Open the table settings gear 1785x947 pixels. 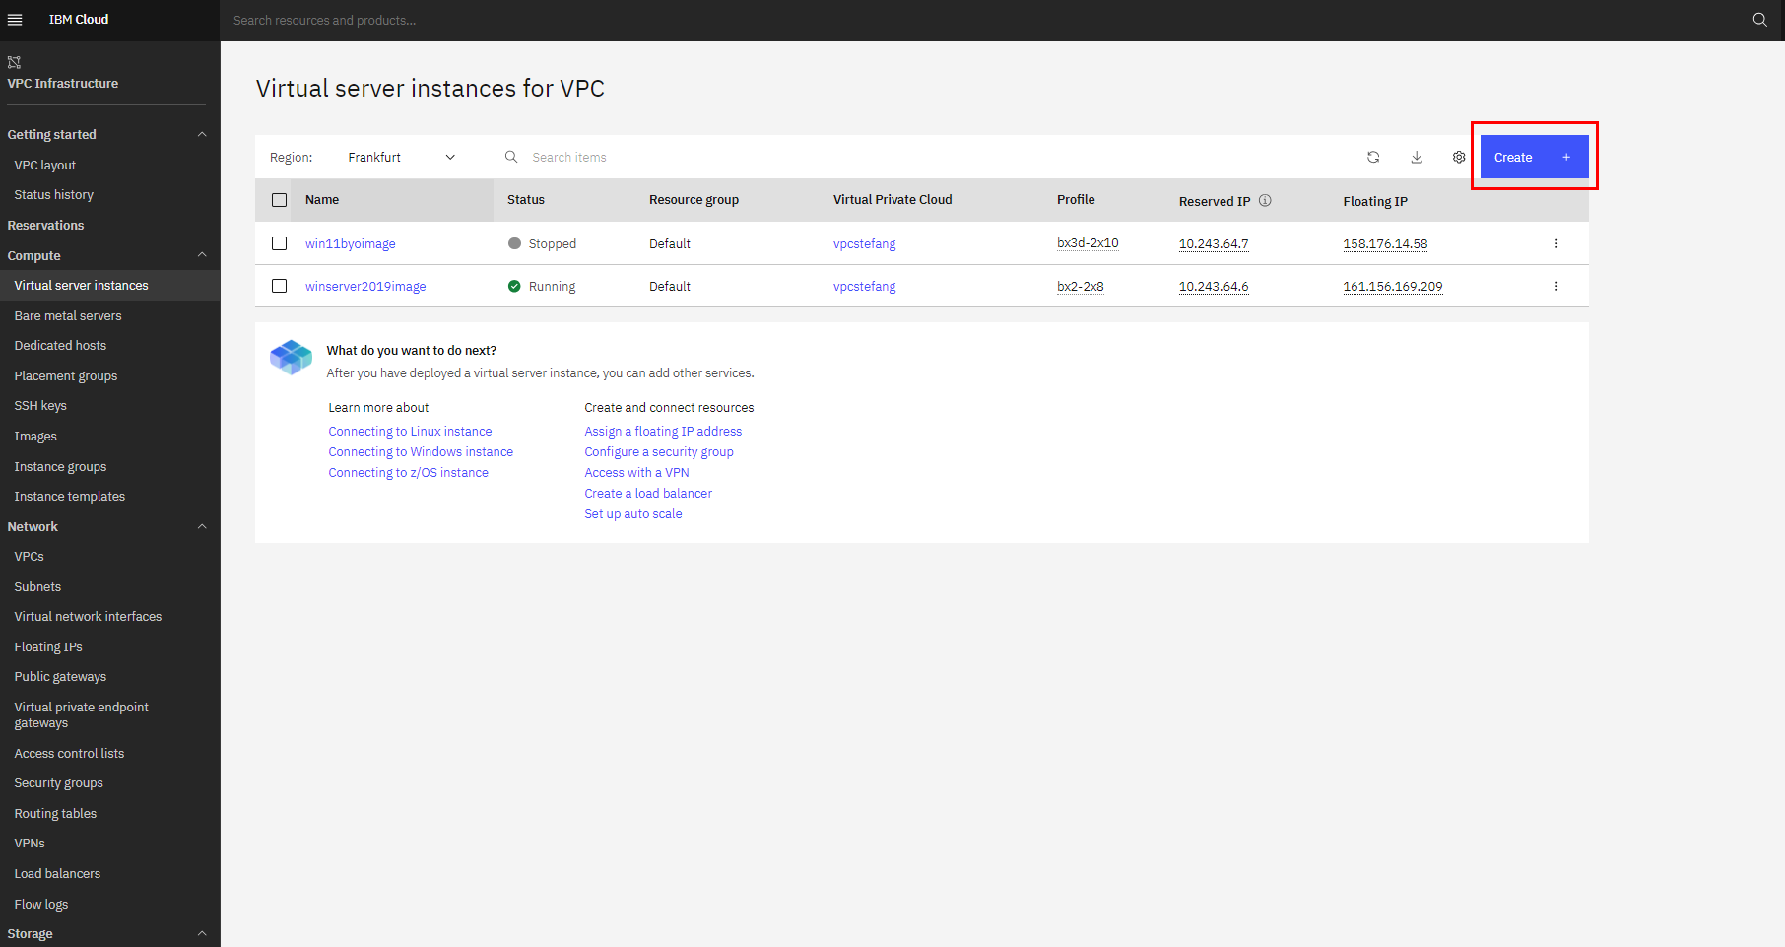(x=1459, y=157)
